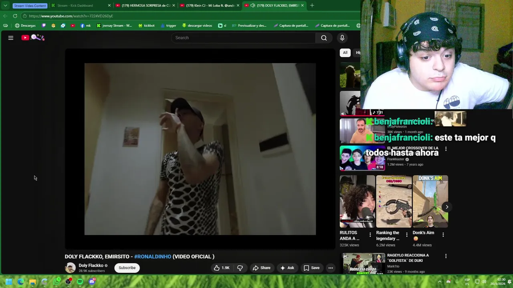513x288 pixels.
Task: Open Microsoft Edge from the taskbar
Action: point(20,282)
